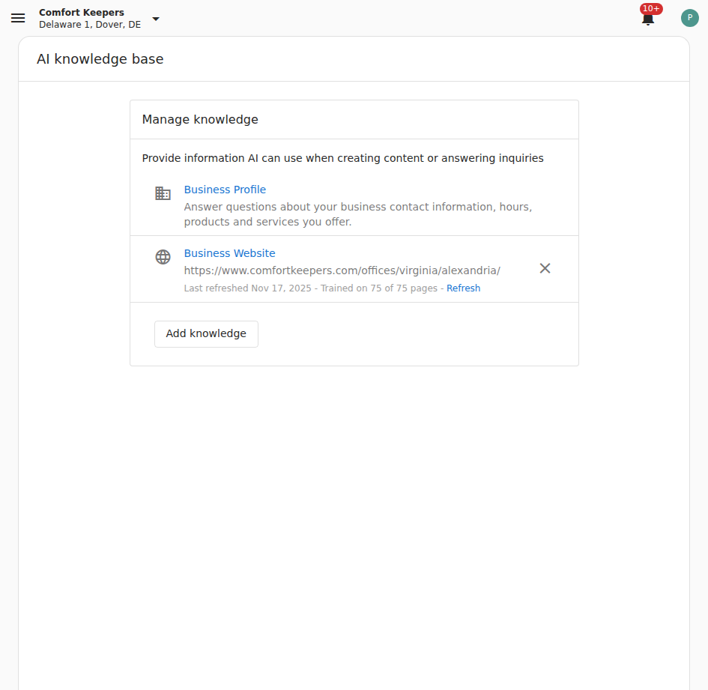Open the hamburger navigation menu

[18, 18]
